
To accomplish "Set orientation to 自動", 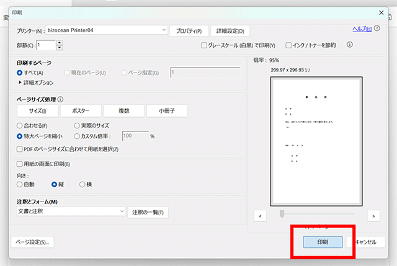I will pyautogui.click(x=19, y=184).
